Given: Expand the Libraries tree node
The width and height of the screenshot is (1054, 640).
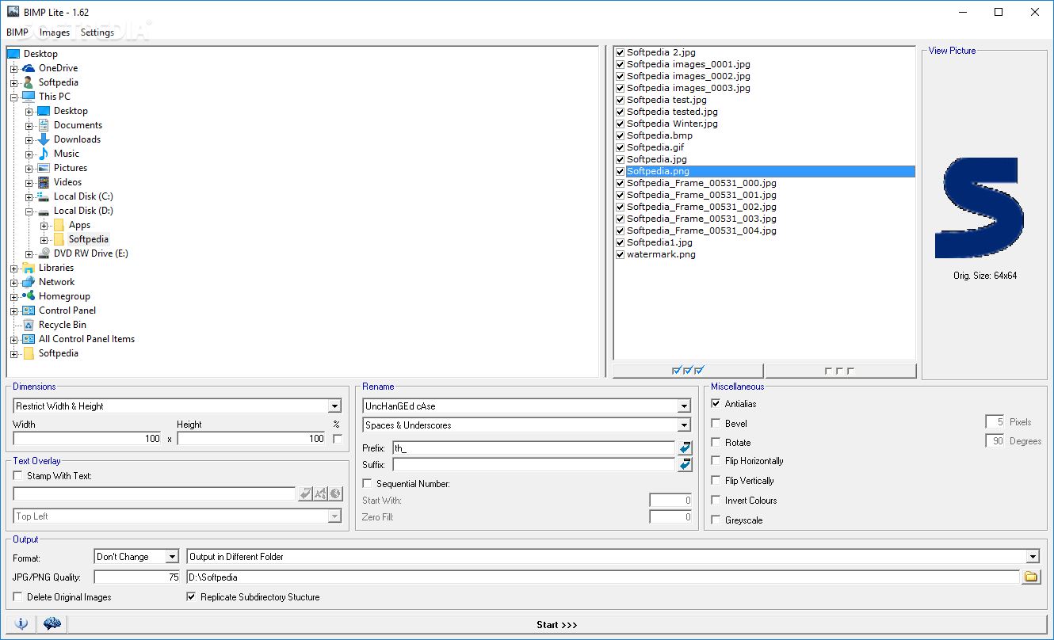Looking at the screenshot, I should [x=14, y=269].
